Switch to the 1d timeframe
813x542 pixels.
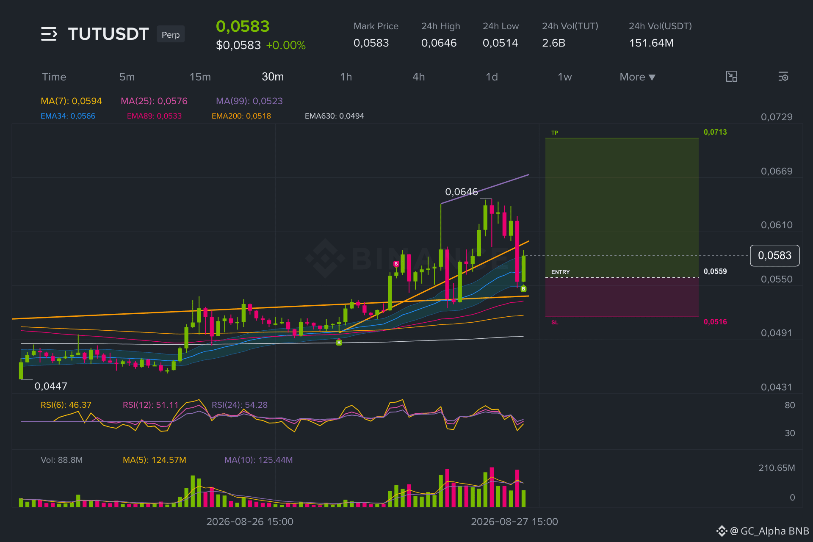[492, 77]
